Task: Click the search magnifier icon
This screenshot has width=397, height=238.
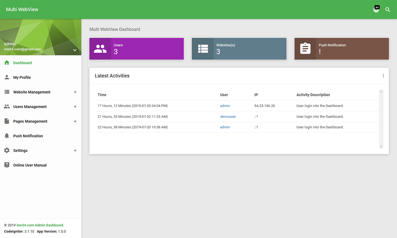Action: pos(388,10)
